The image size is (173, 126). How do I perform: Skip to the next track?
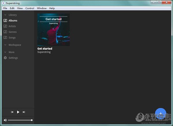[24, 112]
